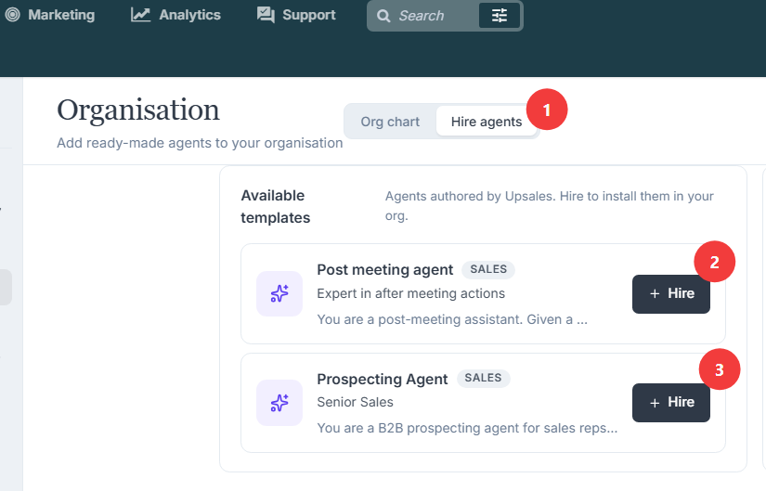Click the Prospecting Agent description text

[x=467, y=428]
